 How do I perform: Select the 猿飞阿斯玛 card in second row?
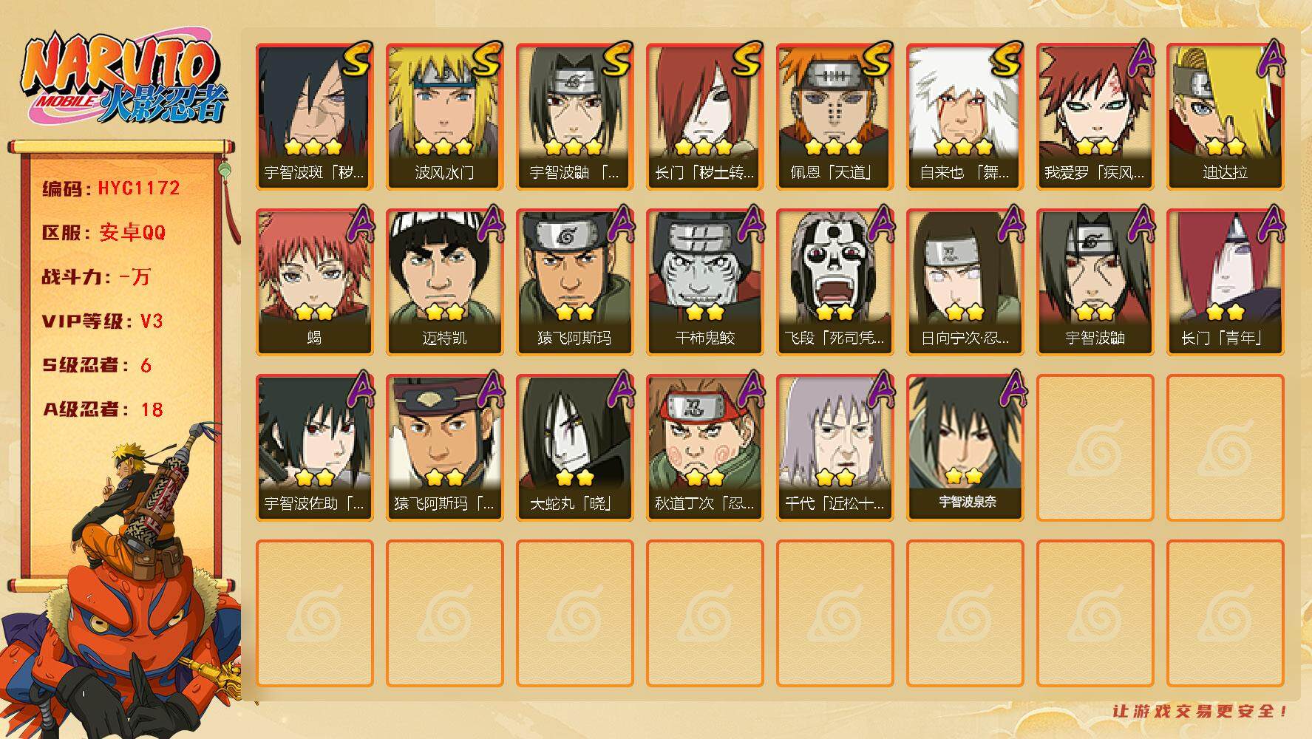click(x=574, y=282)
